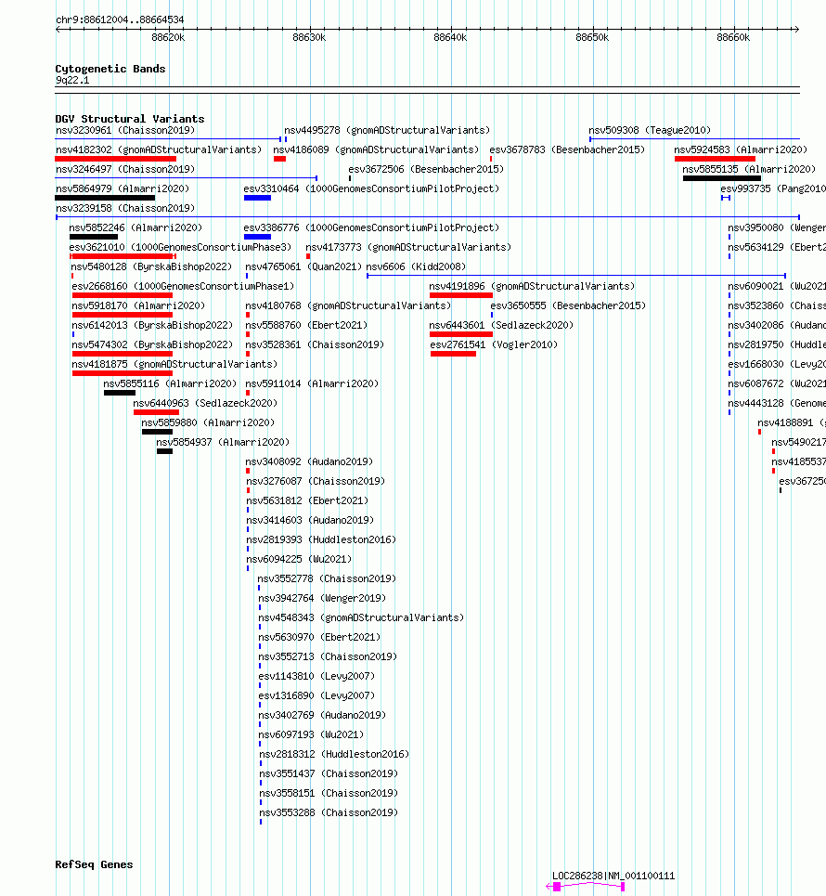
Task: Open nsv6606 (Kidd2008) variant label
Action: (x=416, y=266)
